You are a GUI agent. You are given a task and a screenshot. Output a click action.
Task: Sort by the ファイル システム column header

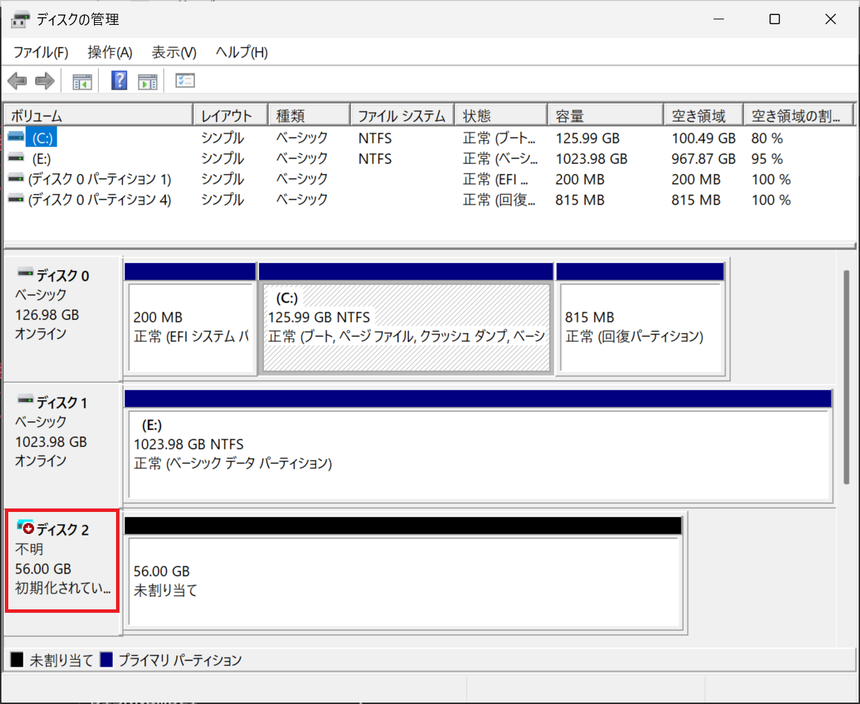coord(402,115)
